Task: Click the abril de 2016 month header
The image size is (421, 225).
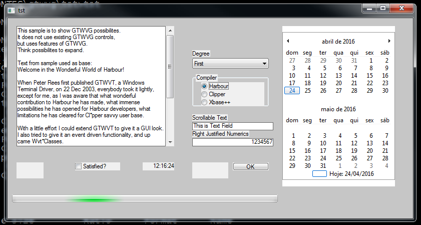Action: pyautogui.click(x=338, y=41)
